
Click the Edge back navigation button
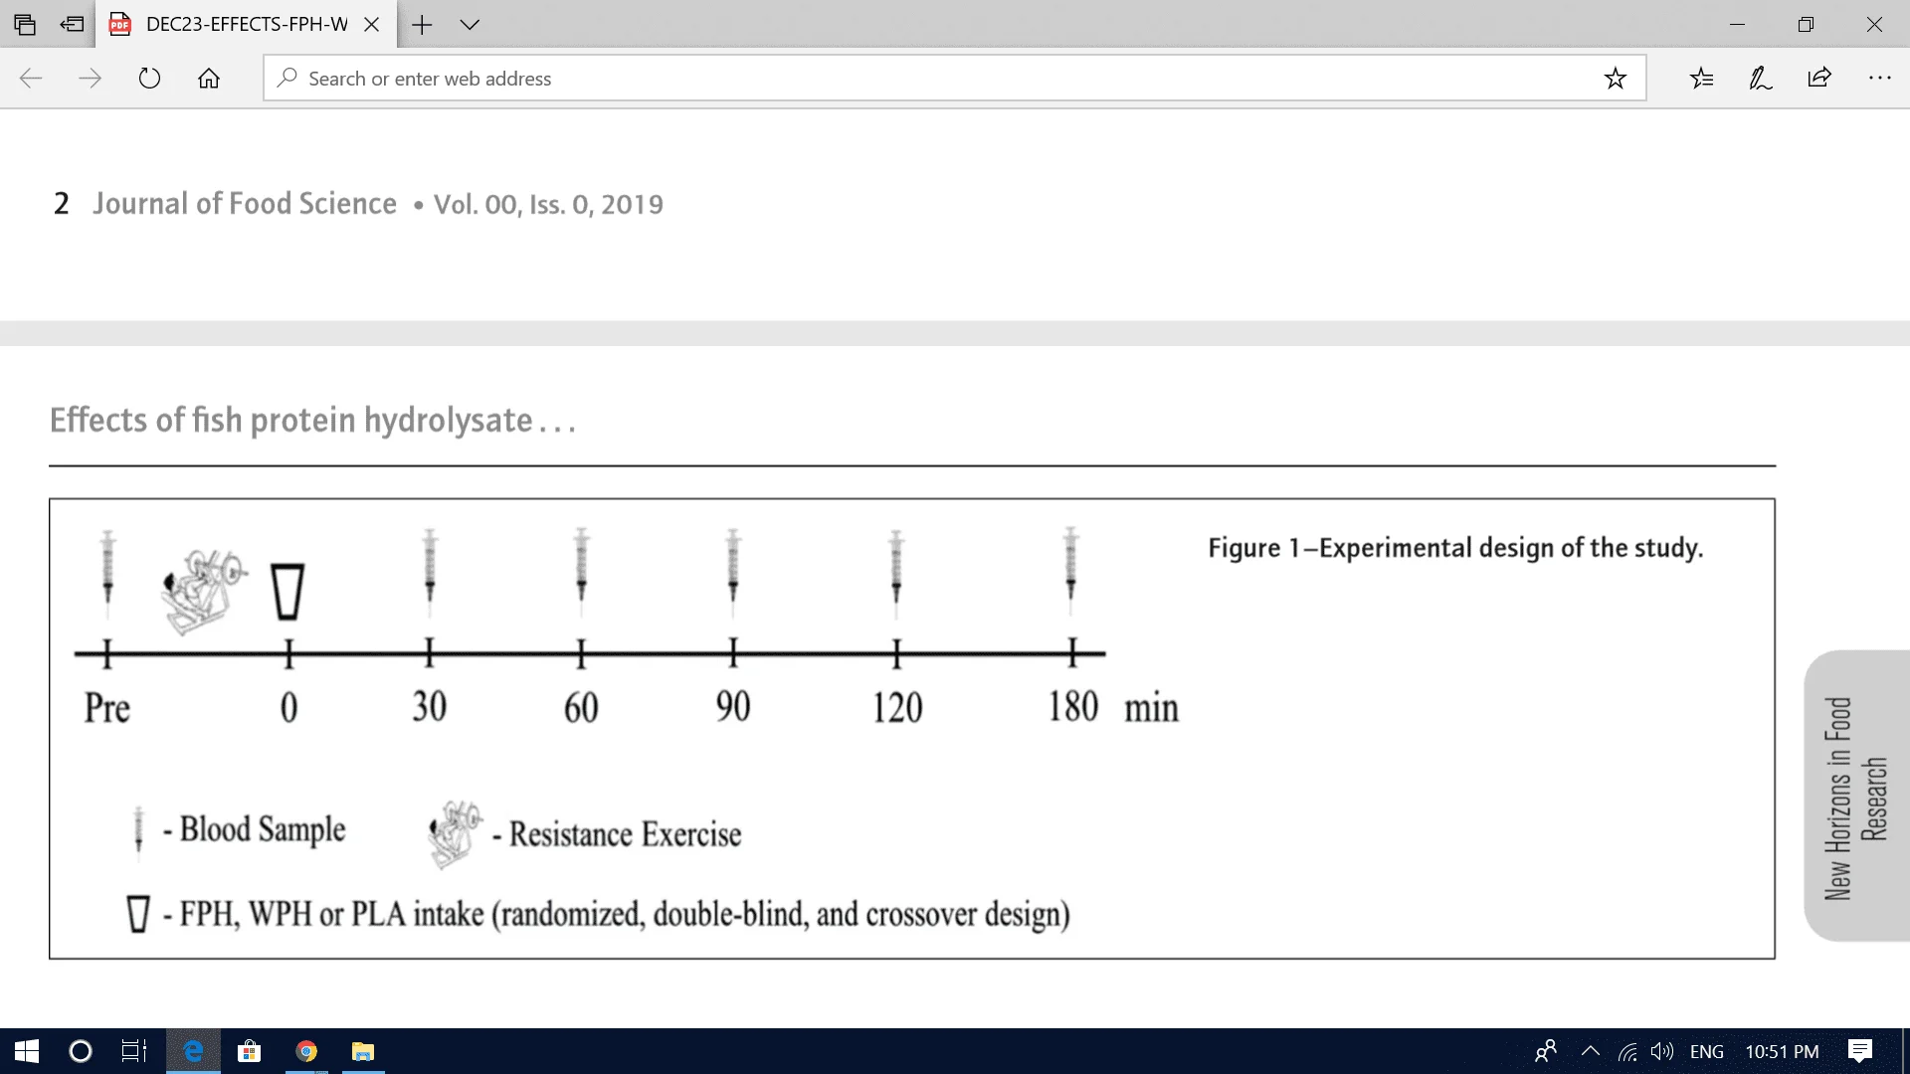tap(29, 78)
